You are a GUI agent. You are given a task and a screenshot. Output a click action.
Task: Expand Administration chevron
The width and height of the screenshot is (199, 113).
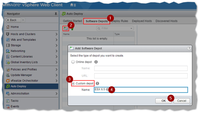56,94
